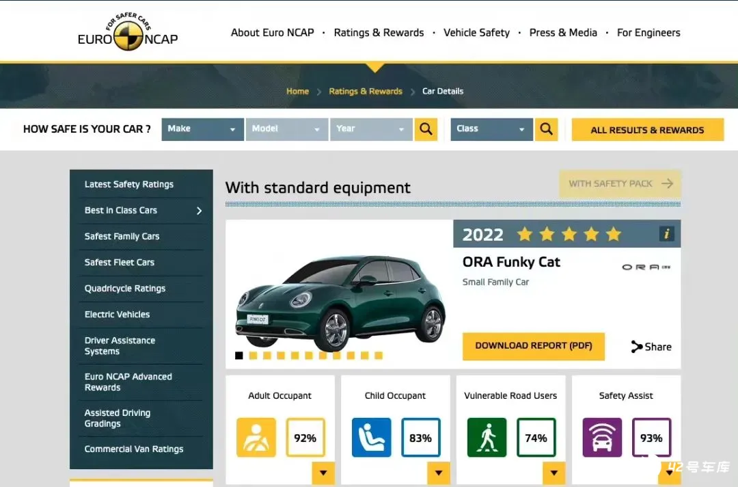Click the ORA brand logo

point(646,267)
